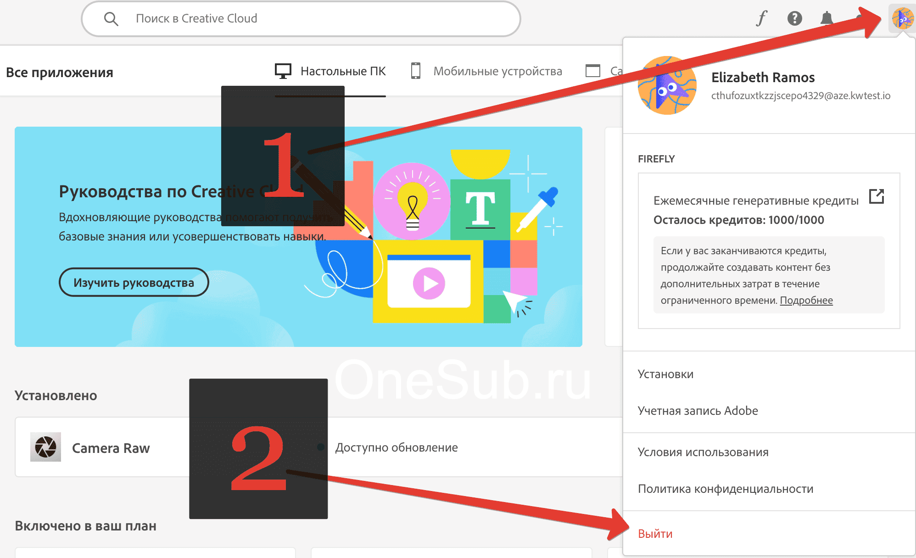Open Условия использования
The width and height of the screenshot is (916, 558).
point(702,452)
